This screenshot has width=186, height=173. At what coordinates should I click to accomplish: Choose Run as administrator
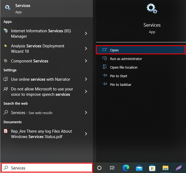pos(141,59)
